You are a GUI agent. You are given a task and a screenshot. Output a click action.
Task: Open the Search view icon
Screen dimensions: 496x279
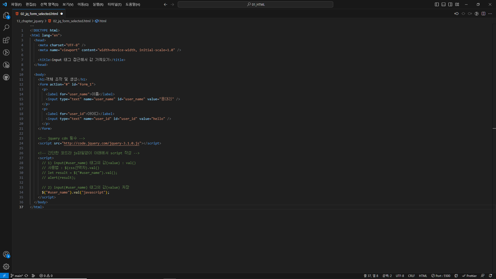6,27
